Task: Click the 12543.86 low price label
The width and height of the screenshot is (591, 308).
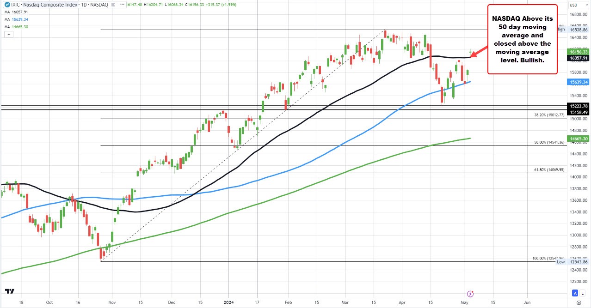Action: tap(579, 262)
